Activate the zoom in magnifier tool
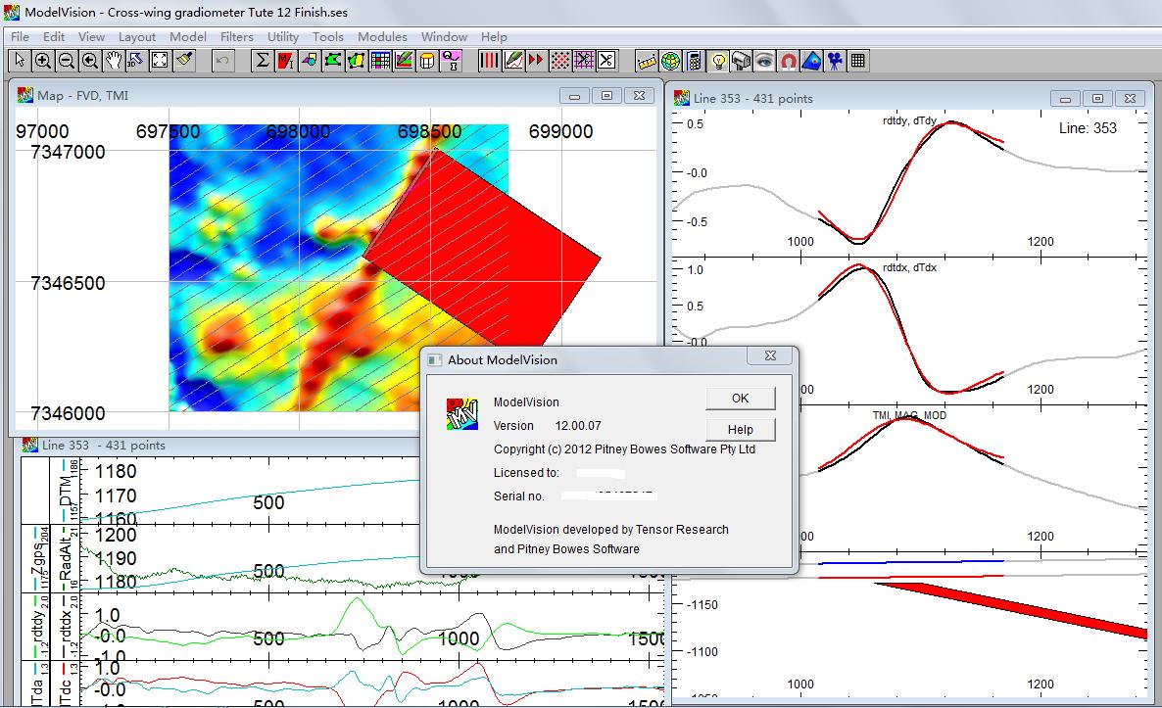The height and width of the screenshot is (708, 1162). (x=43, y=61)
